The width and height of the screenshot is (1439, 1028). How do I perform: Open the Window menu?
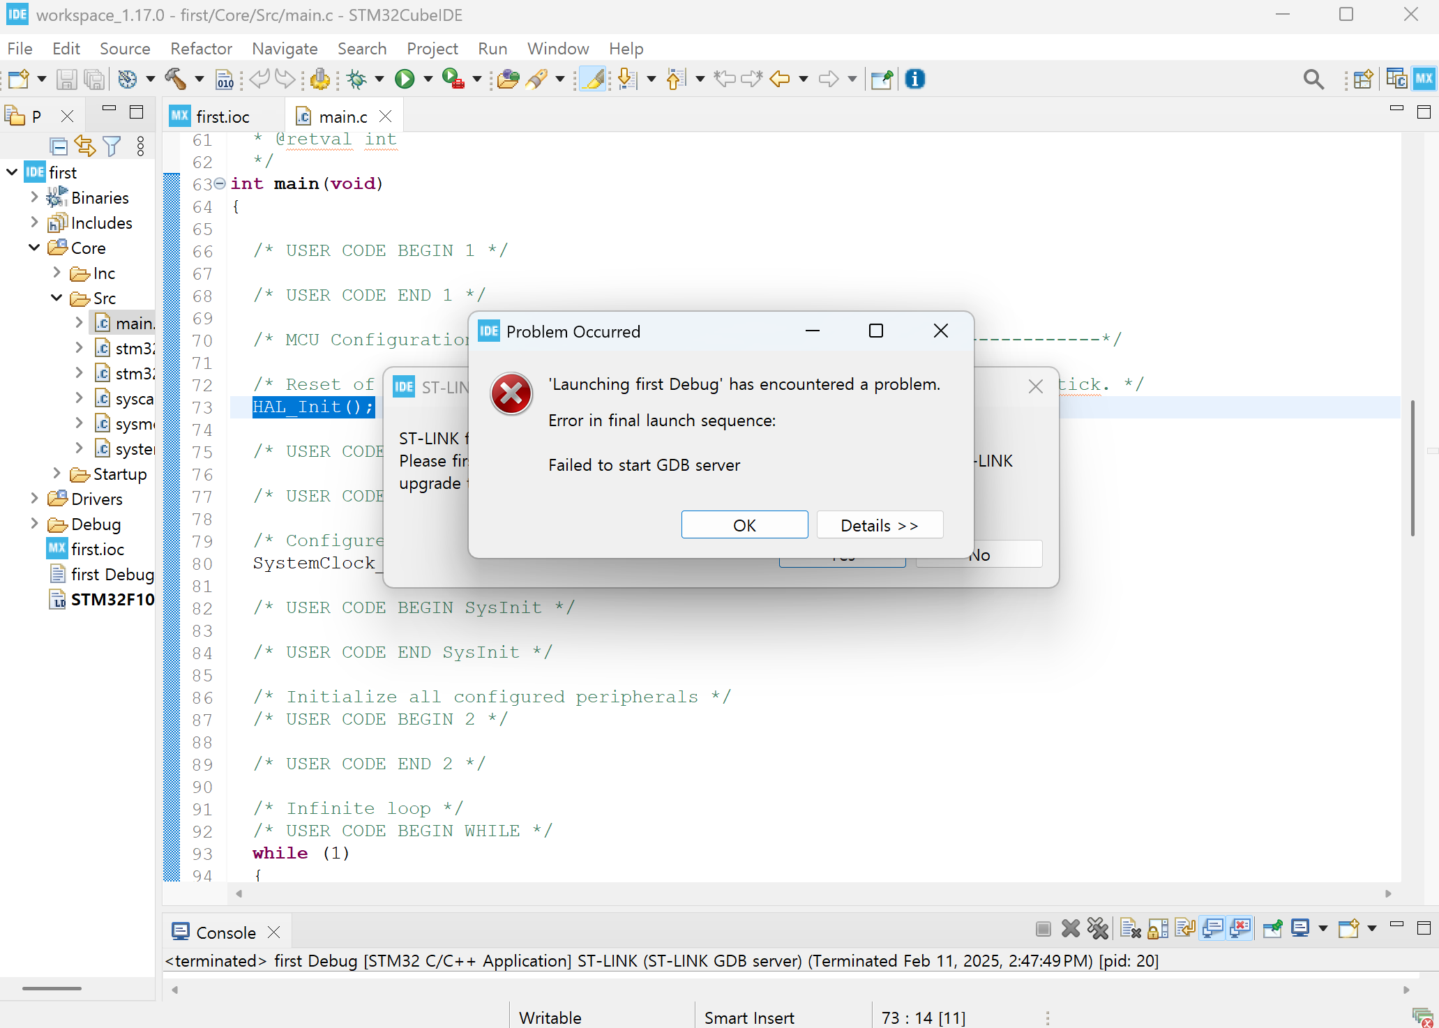pos(557,48)
